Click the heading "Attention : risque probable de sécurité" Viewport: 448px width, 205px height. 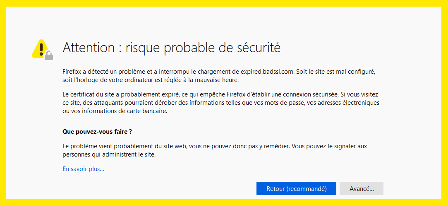coord(171,48)
